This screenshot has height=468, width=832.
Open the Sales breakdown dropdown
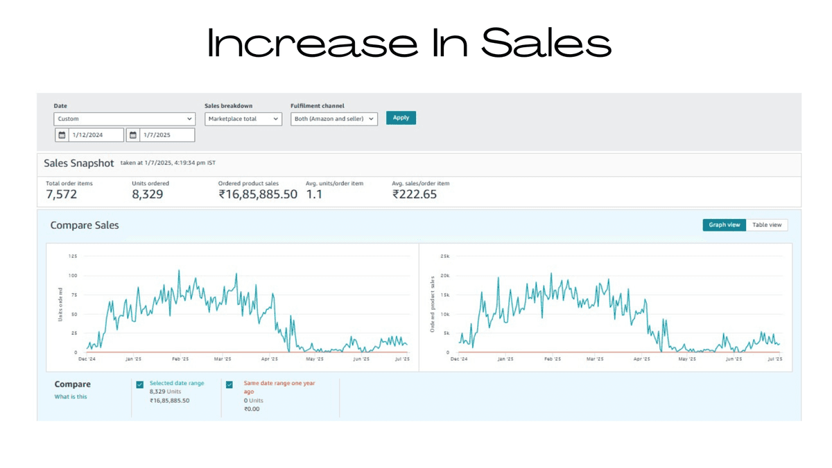pos(243,119)
